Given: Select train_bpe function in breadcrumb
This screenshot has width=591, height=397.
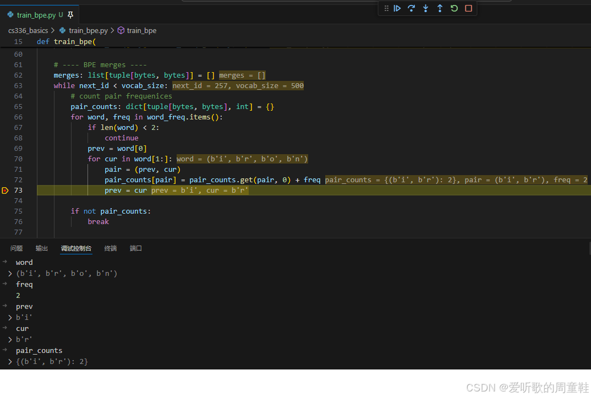Looking at the screenshot, I should tap(142, 30).
